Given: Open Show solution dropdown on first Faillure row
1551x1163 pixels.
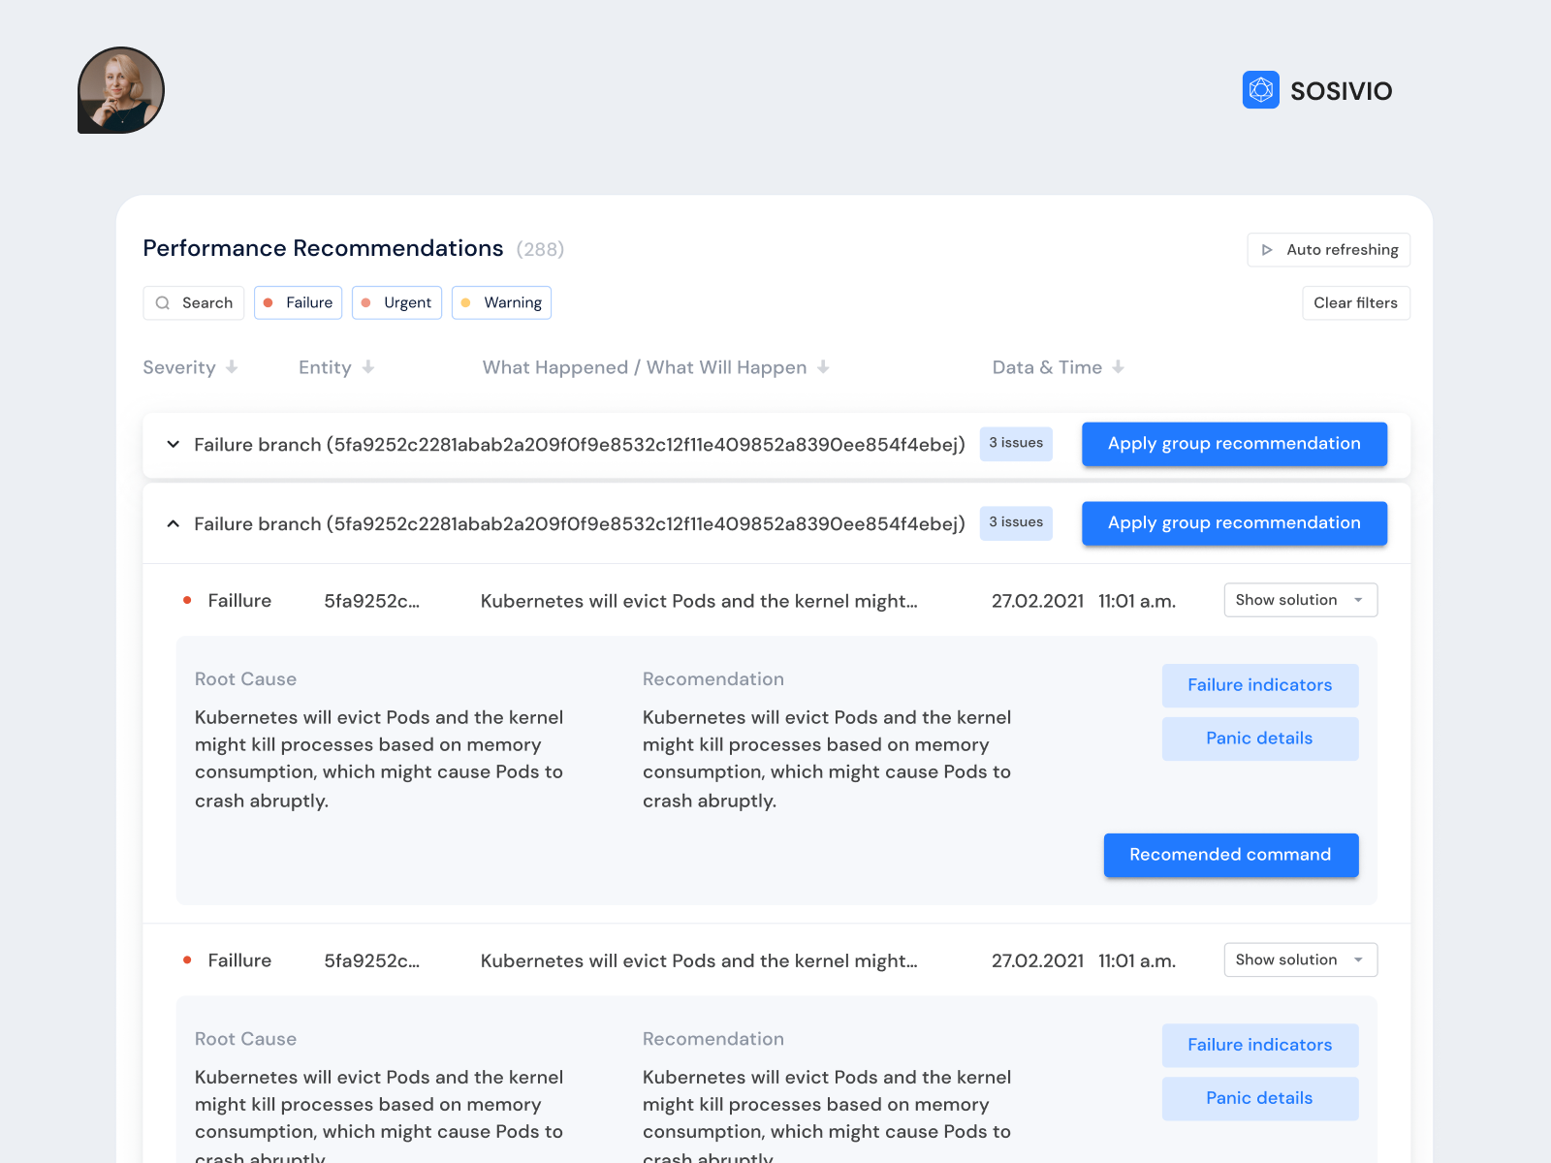Looking at the screenshot, I should point(1301,600).
